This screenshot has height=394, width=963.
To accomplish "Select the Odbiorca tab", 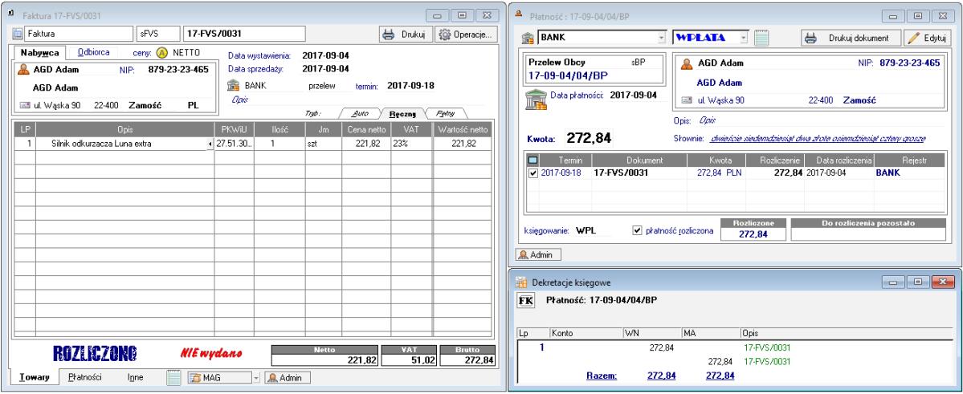I will point(93,53).
